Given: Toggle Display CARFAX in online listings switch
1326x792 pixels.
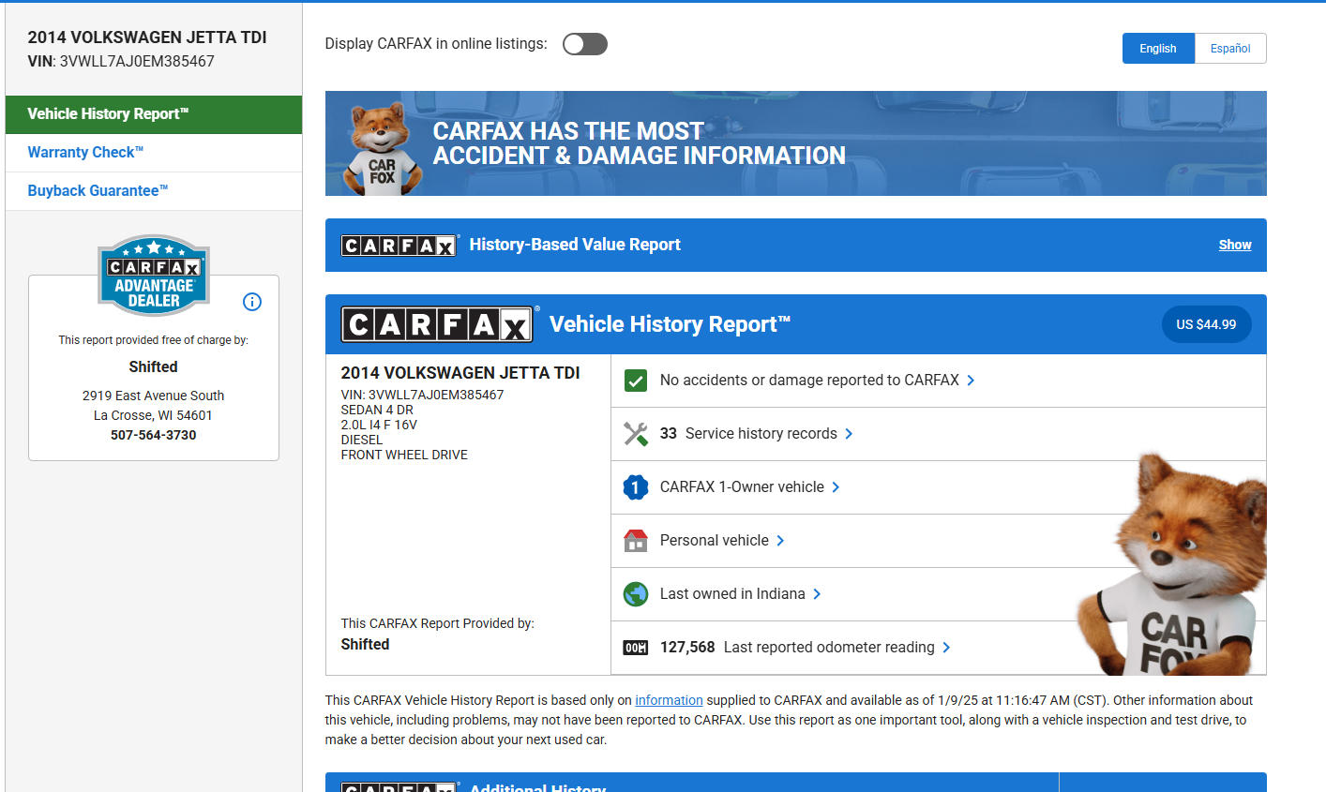Looking at the screenshot, I should 585,44.
